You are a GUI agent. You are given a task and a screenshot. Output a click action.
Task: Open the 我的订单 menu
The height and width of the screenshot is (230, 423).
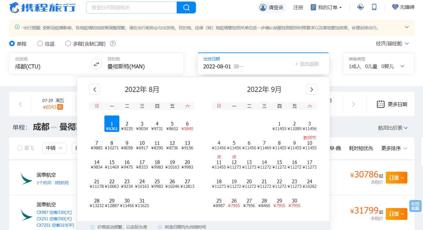pyautogui.click(x=326, y=7)
